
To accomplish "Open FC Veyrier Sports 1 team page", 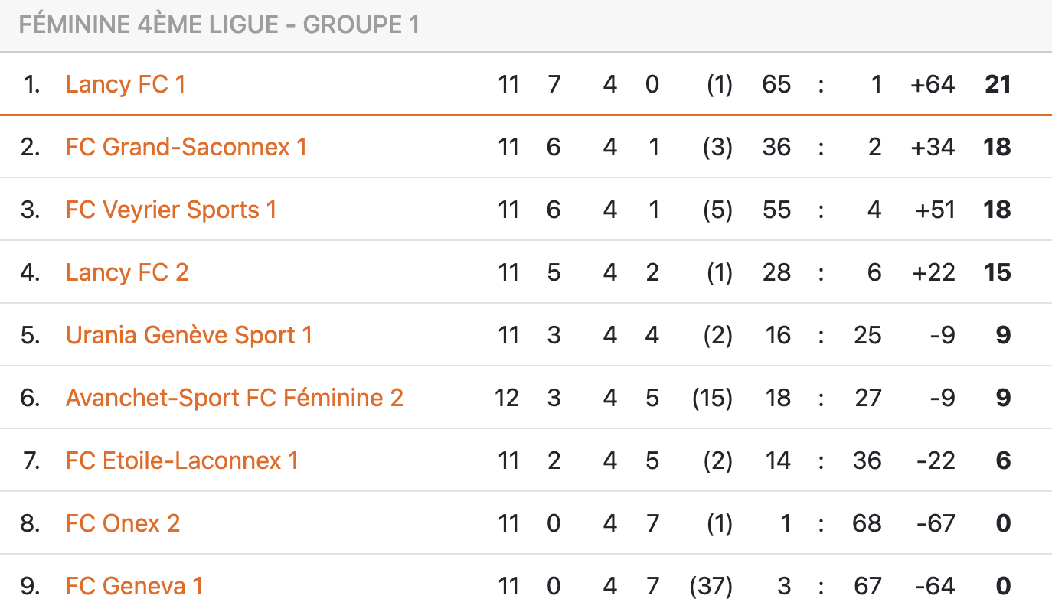I will click(171, 210).
